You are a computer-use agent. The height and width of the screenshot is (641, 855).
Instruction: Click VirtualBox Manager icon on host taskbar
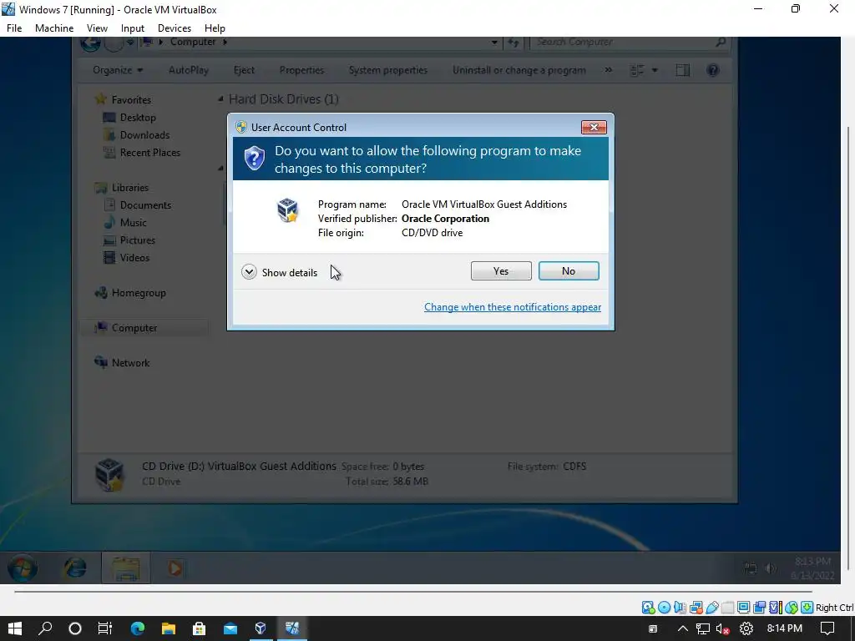261,628
